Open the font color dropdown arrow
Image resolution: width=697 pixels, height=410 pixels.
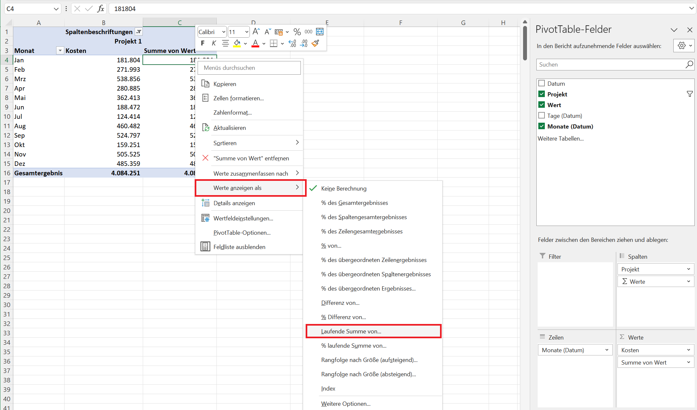(x=264, y=43)
